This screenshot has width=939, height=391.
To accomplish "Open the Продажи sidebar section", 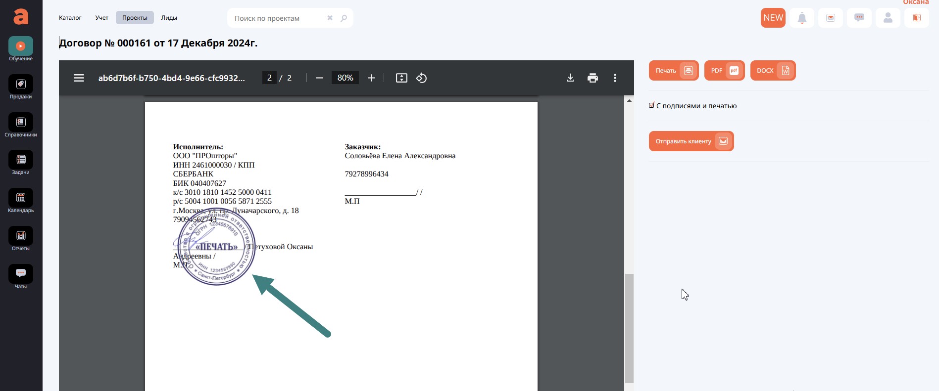I will [20, 85].
